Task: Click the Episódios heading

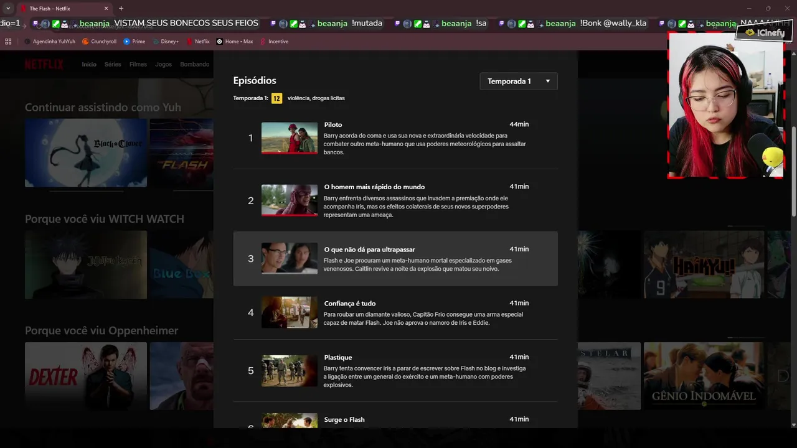Action: point(255,80)
